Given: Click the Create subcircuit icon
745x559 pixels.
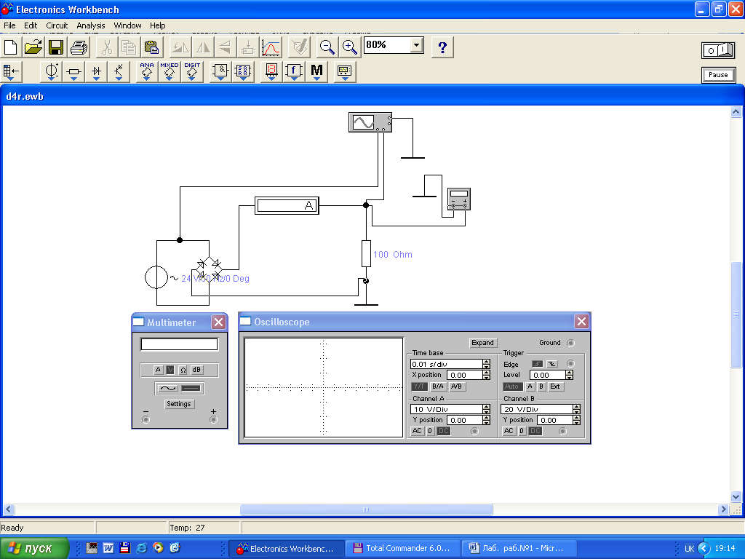Looking at the screenshot, I should coord(247,47).
